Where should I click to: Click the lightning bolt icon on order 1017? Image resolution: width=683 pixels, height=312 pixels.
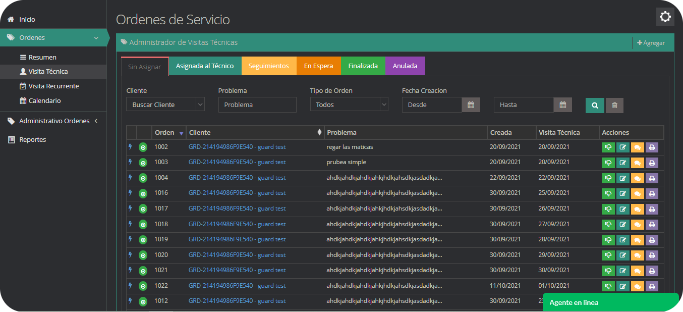[x=130, y=208]
